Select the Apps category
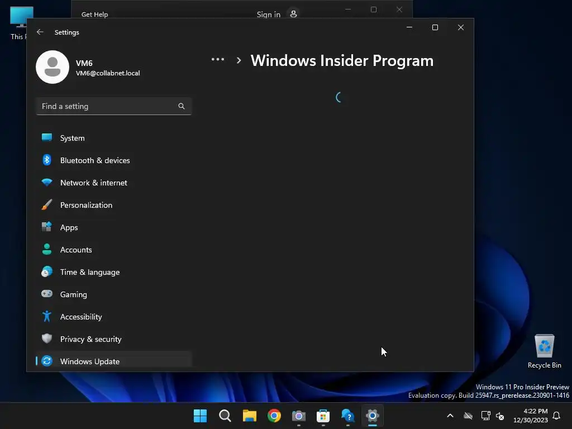 [x=114, y=228]
